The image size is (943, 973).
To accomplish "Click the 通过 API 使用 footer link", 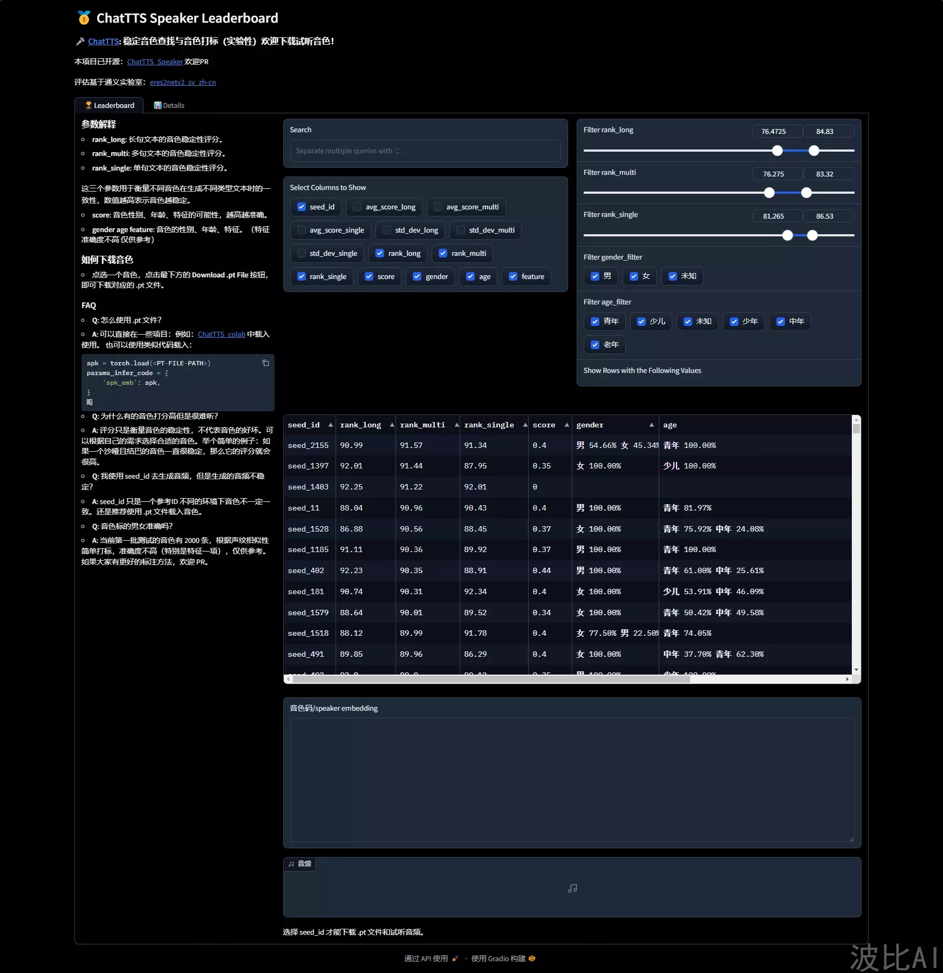I will (x=431, y=958).
